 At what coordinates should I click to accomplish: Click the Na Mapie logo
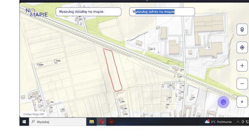tap(37, 12)
